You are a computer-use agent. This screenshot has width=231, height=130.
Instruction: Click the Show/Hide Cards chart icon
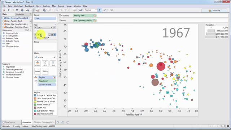click(80, 10)
